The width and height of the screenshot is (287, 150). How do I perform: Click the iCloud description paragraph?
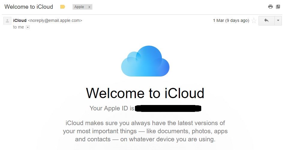(145, 131)
